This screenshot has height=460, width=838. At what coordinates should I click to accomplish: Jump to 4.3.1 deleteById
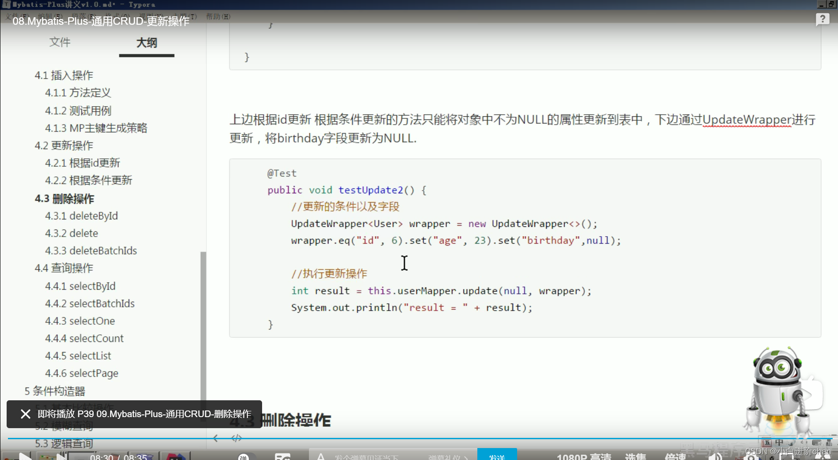point(81,216)
